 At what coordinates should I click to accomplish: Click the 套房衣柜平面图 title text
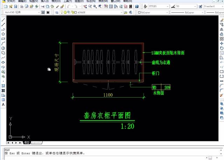[107, 115]
